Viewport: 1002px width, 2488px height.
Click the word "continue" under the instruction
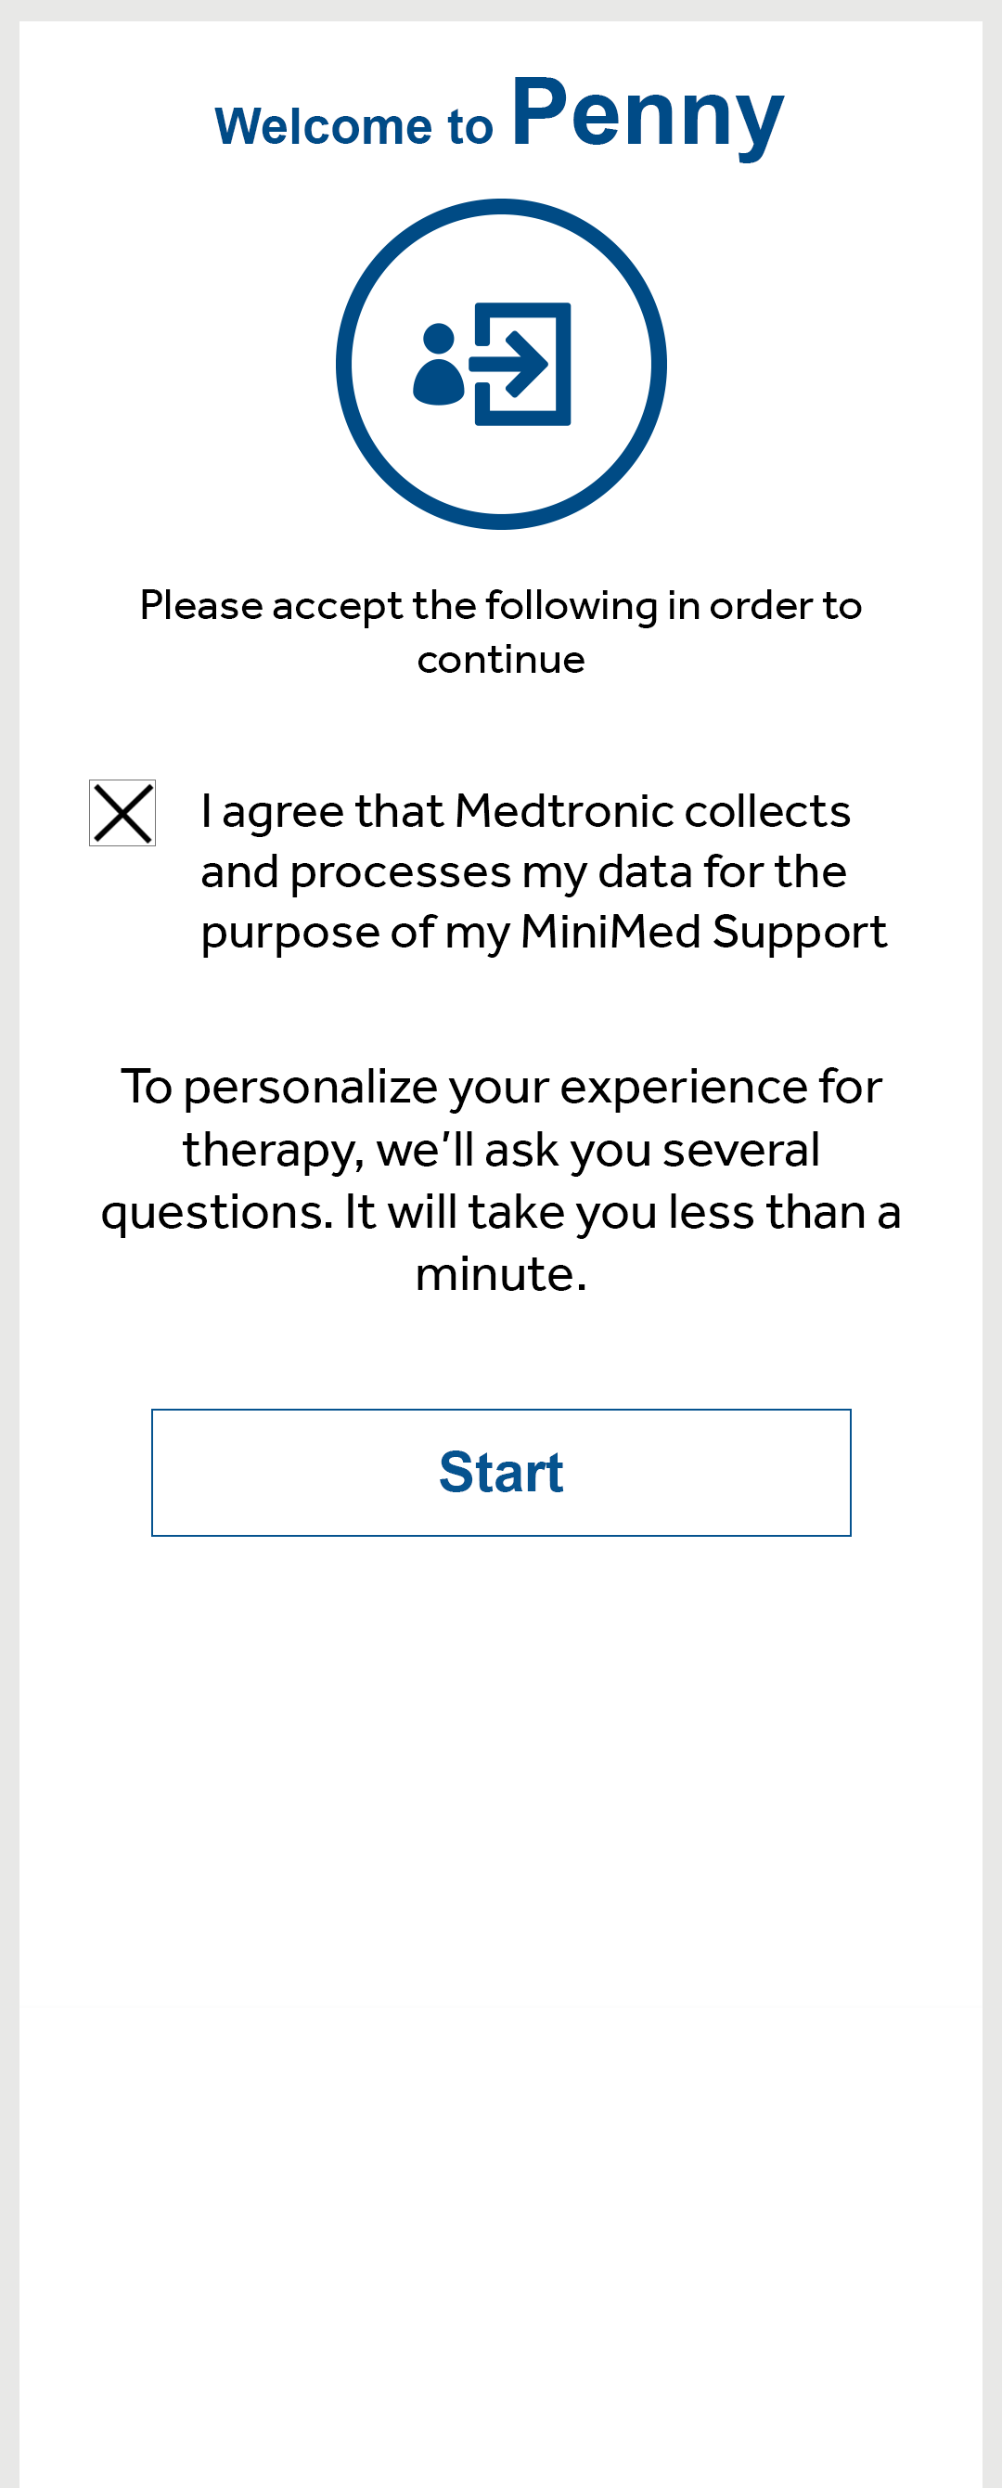500,661
